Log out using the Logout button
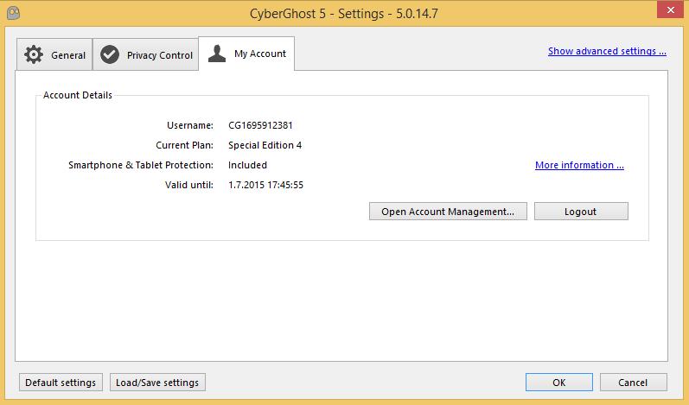The image size is (689, 405). [x=581, y=211]
